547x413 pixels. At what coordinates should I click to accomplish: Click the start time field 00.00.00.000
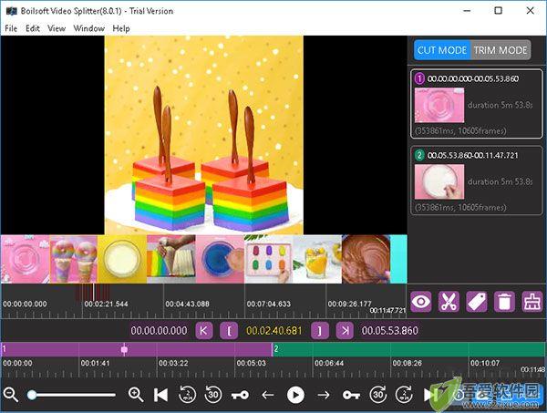(159, 330)
